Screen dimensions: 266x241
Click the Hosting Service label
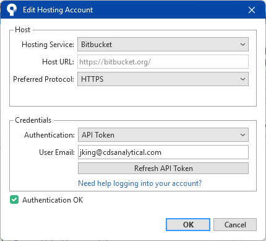48,45
